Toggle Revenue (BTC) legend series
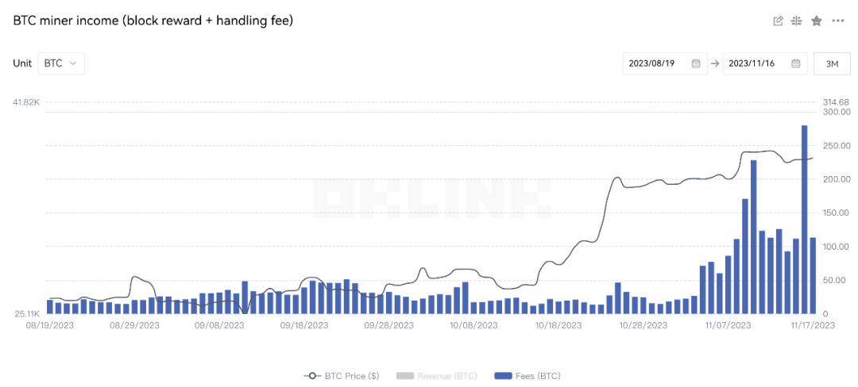Image resolution: width=858 pixels, height=387 pixels. (x=436, y=376)
